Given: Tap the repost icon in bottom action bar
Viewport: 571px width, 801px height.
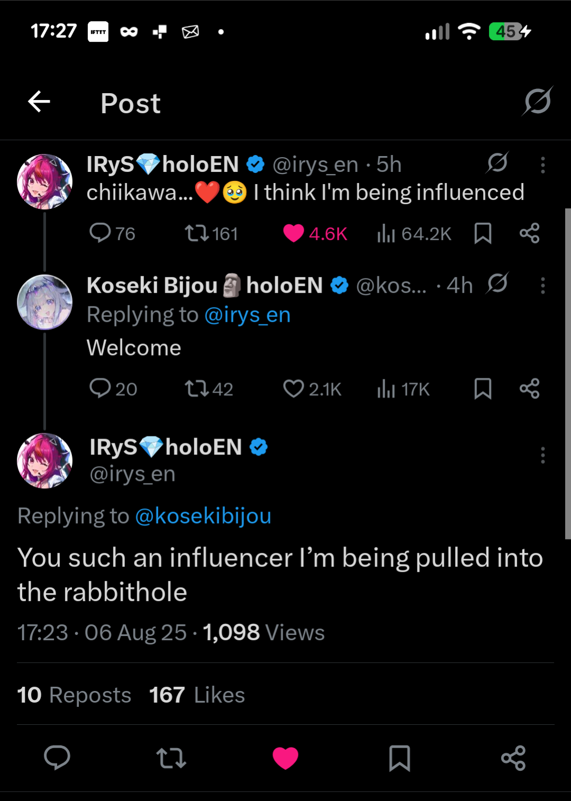Looking at the screenshot, I should (x=171, y=758).
